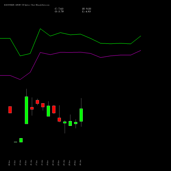Screen dimensions: 171x171
Task: Select the tallest green candlestick on the chart
Action: tap(26, 110)
